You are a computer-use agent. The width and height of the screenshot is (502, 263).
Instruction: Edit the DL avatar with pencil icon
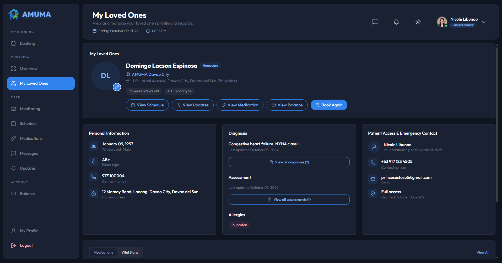coord(117,87)
